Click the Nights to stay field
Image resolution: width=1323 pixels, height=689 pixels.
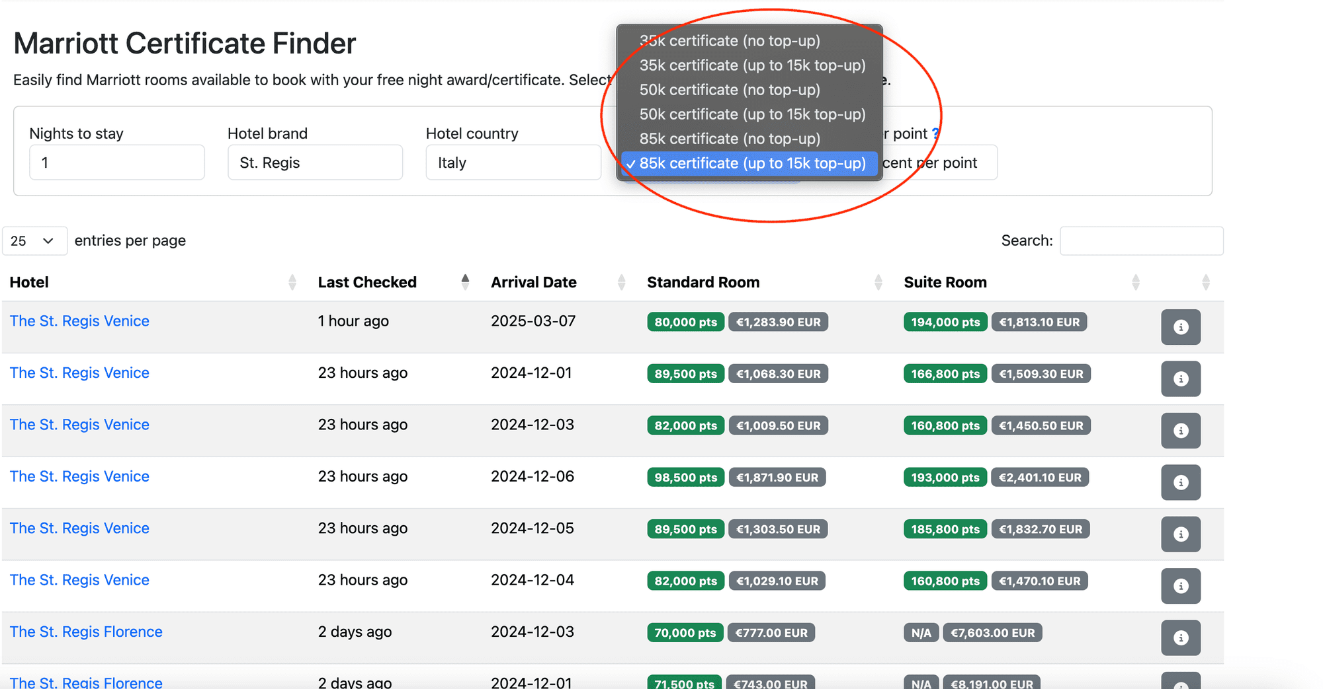pos(117,163)
